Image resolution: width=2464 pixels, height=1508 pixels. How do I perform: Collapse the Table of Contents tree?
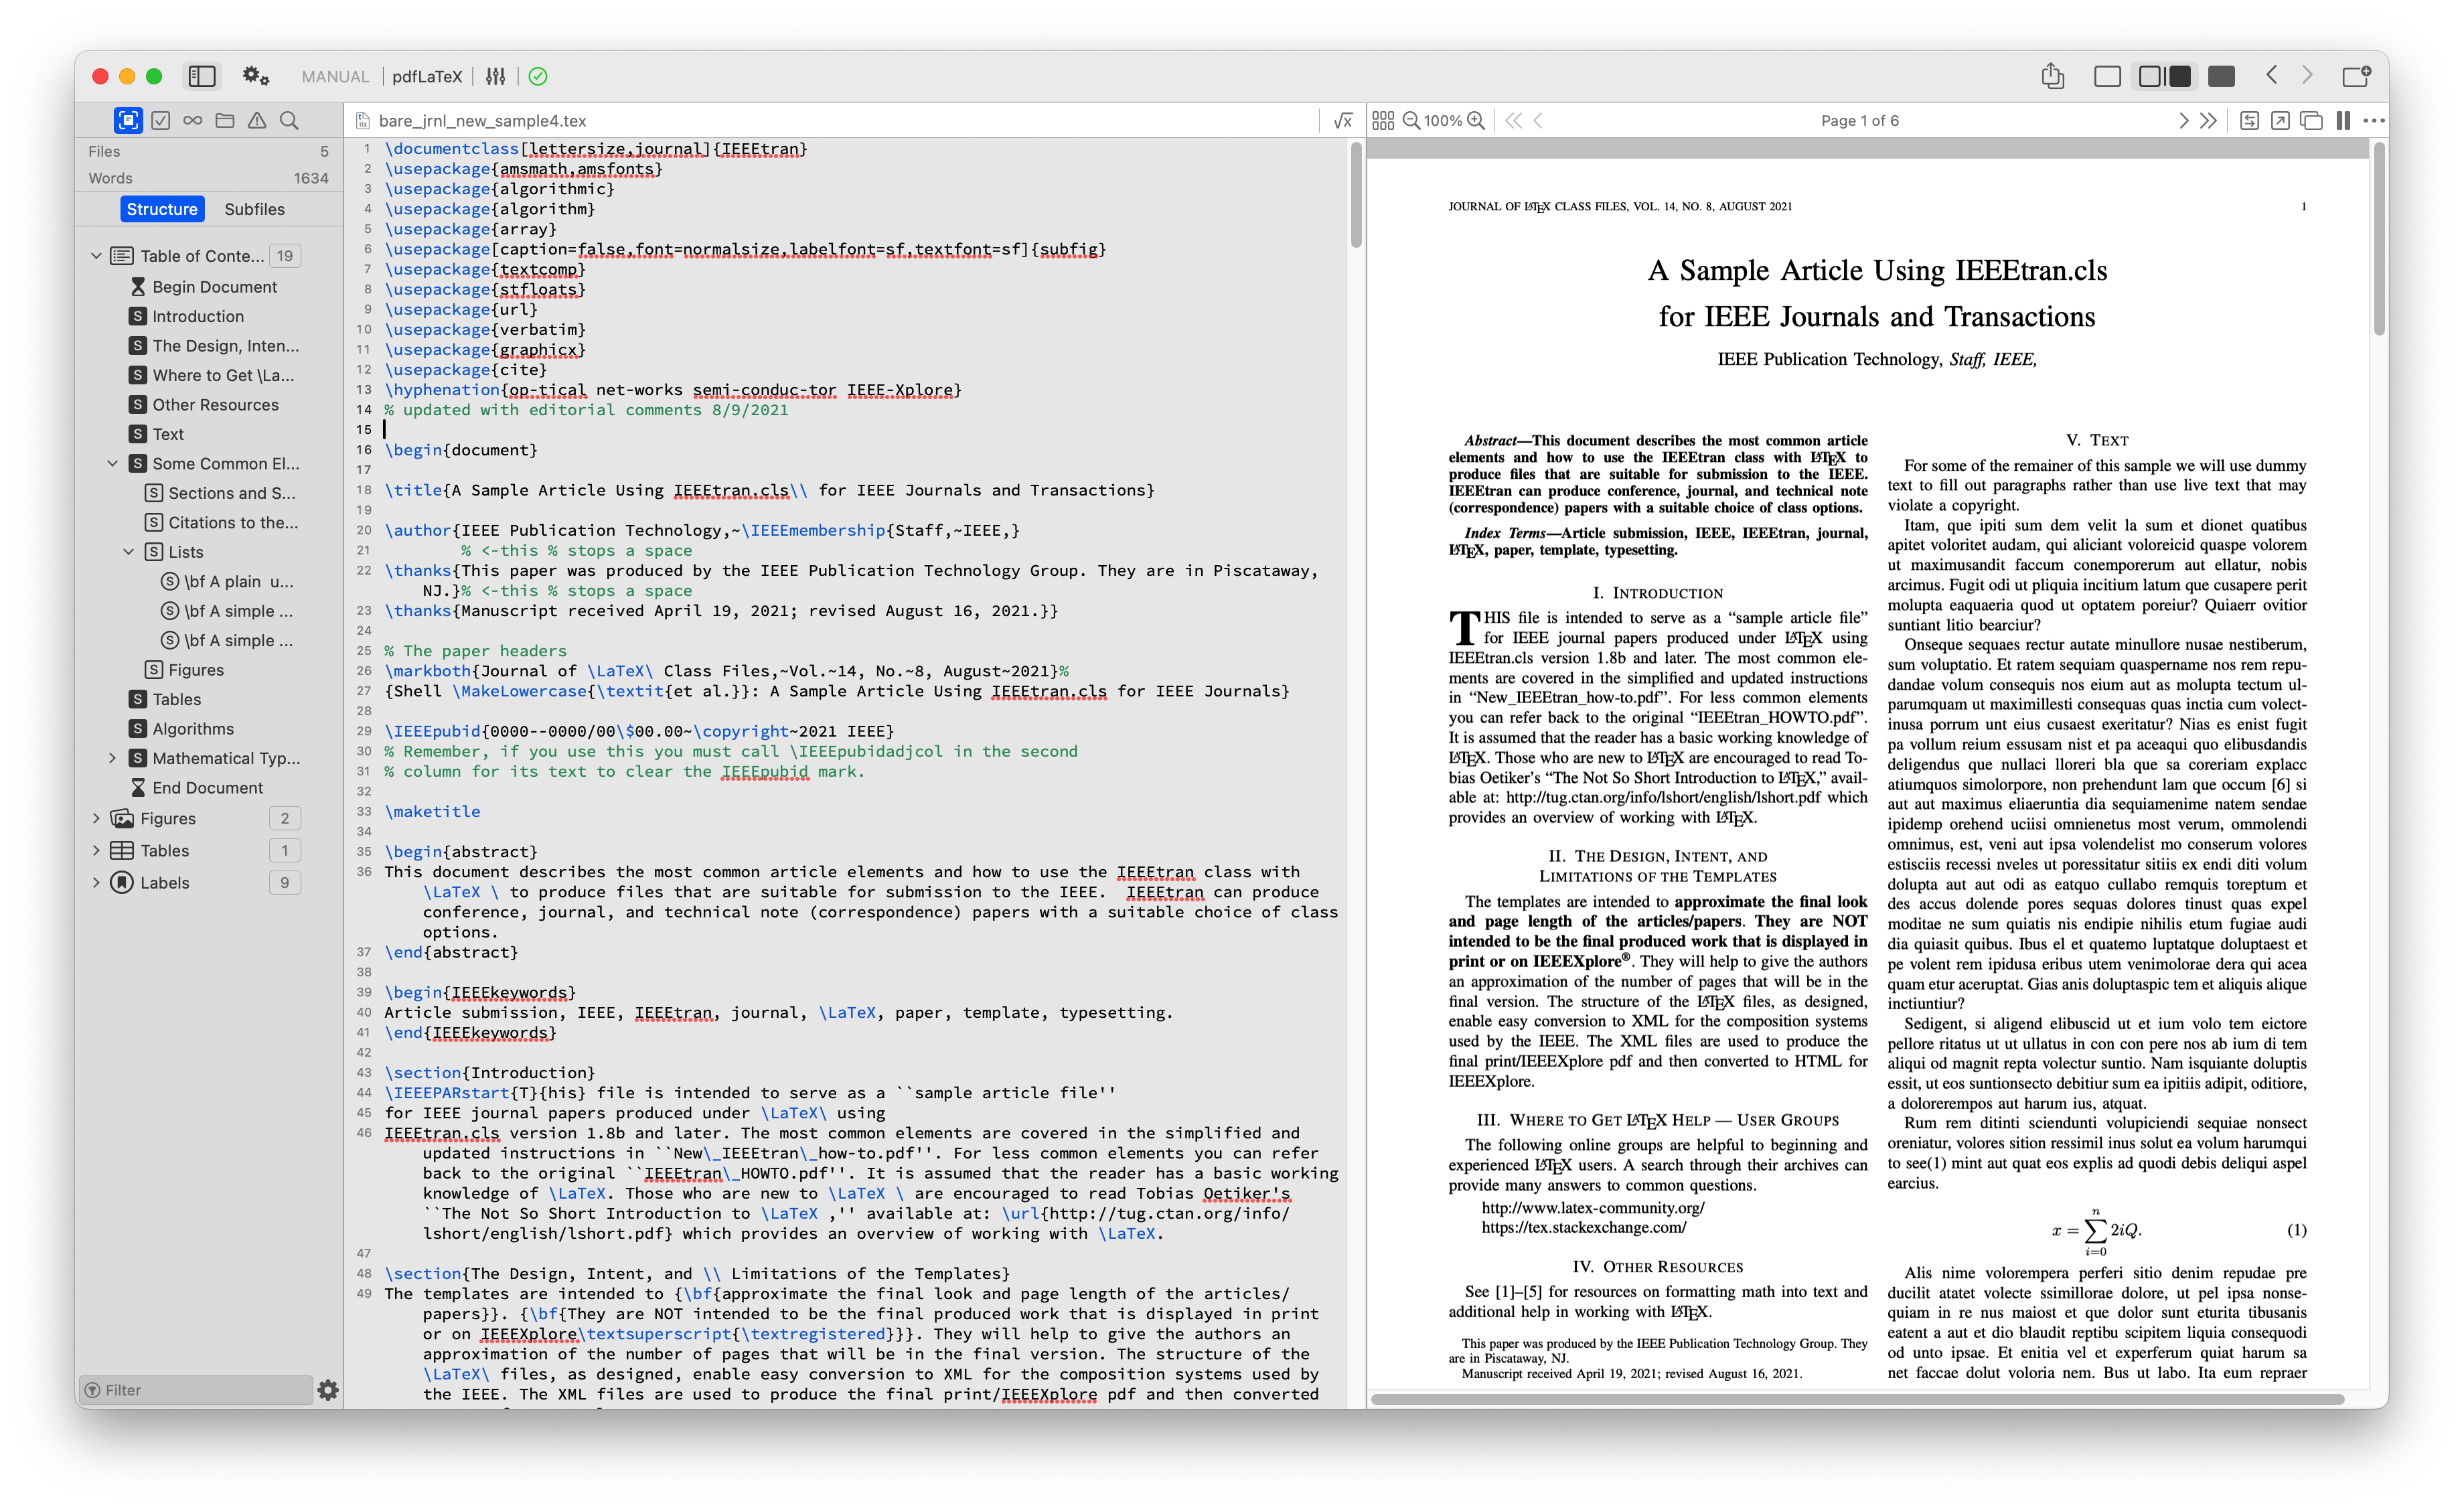[x=96, y=256]
